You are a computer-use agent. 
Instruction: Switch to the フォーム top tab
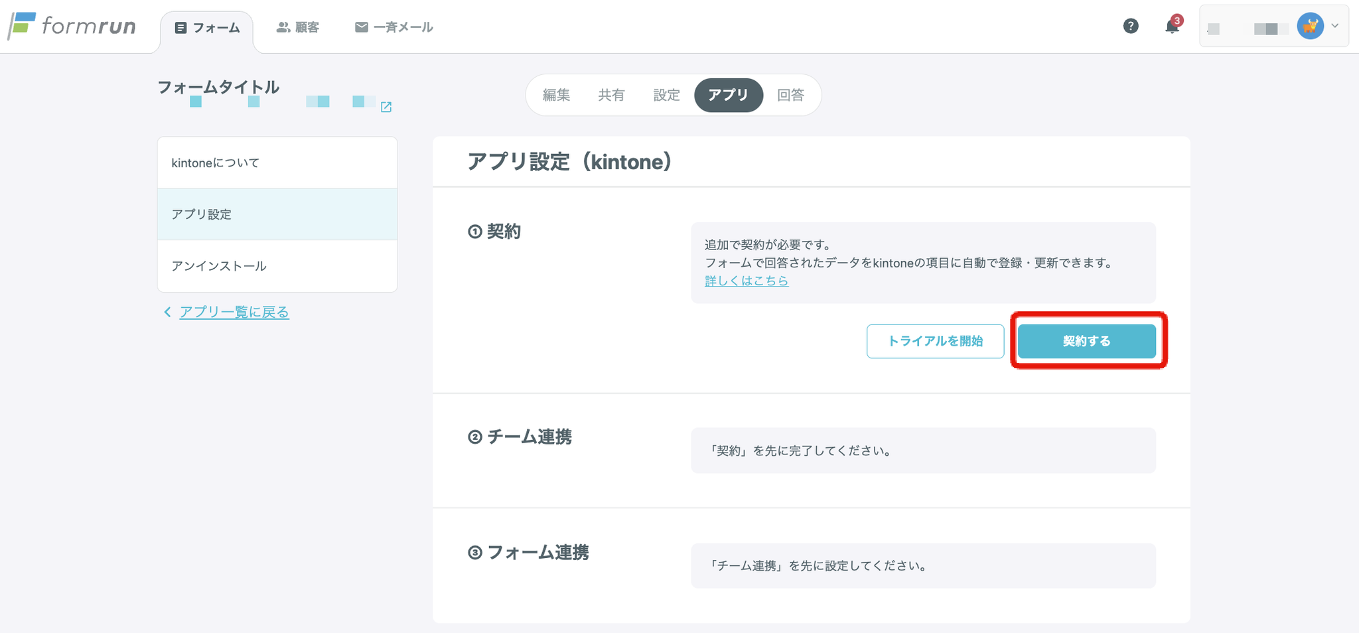coord(207,28)
